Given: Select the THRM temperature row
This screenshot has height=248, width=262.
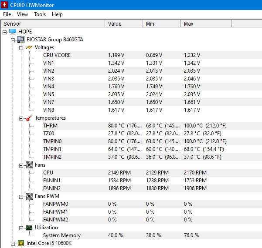Looking at the screenshot, I should (152, 126).
